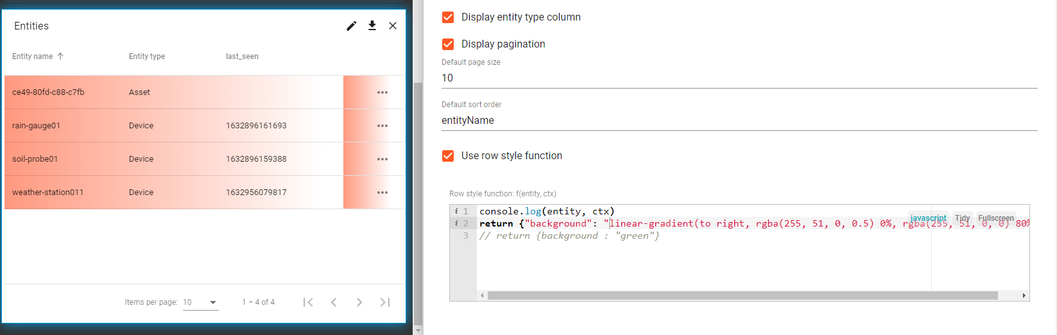The height and width of the screenshot is (335, 1057).
Task: Click the info marker on editor line 2
Action: [456, 223]
